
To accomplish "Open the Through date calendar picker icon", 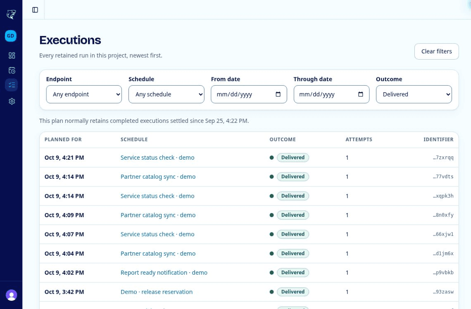I will [x=361, y=94].
